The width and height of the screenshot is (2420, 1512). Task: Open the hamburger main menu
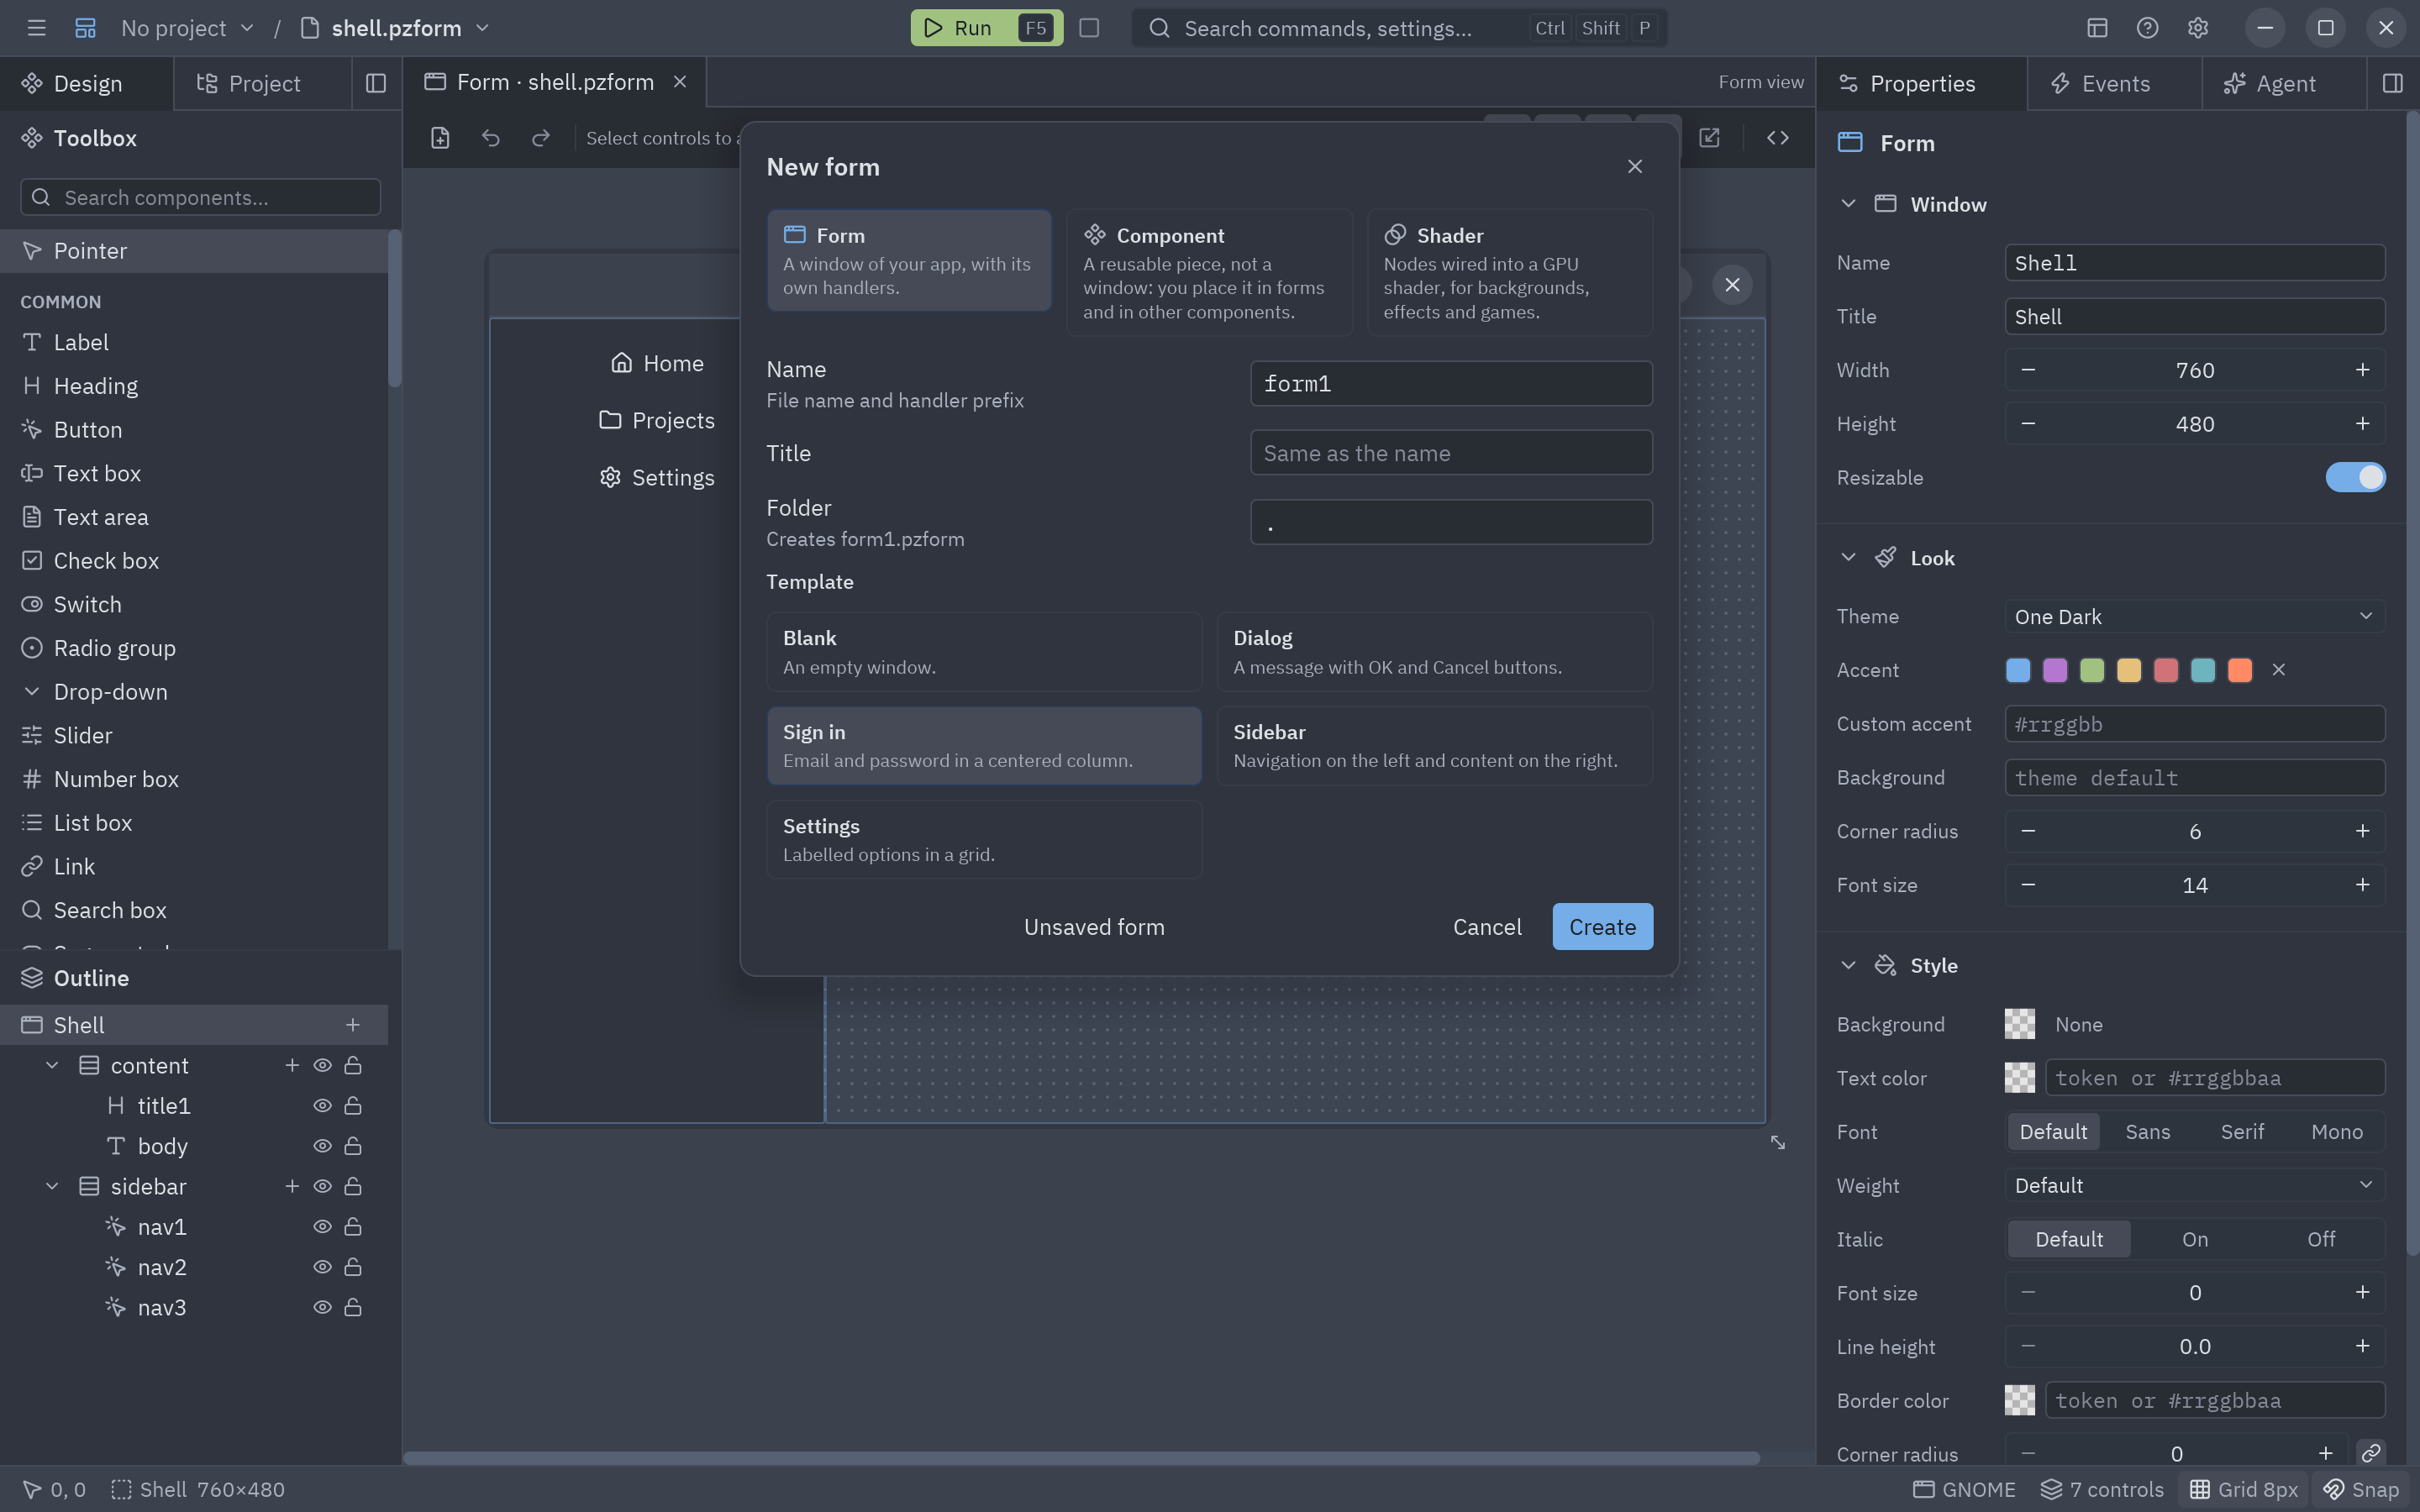point(37,28)
